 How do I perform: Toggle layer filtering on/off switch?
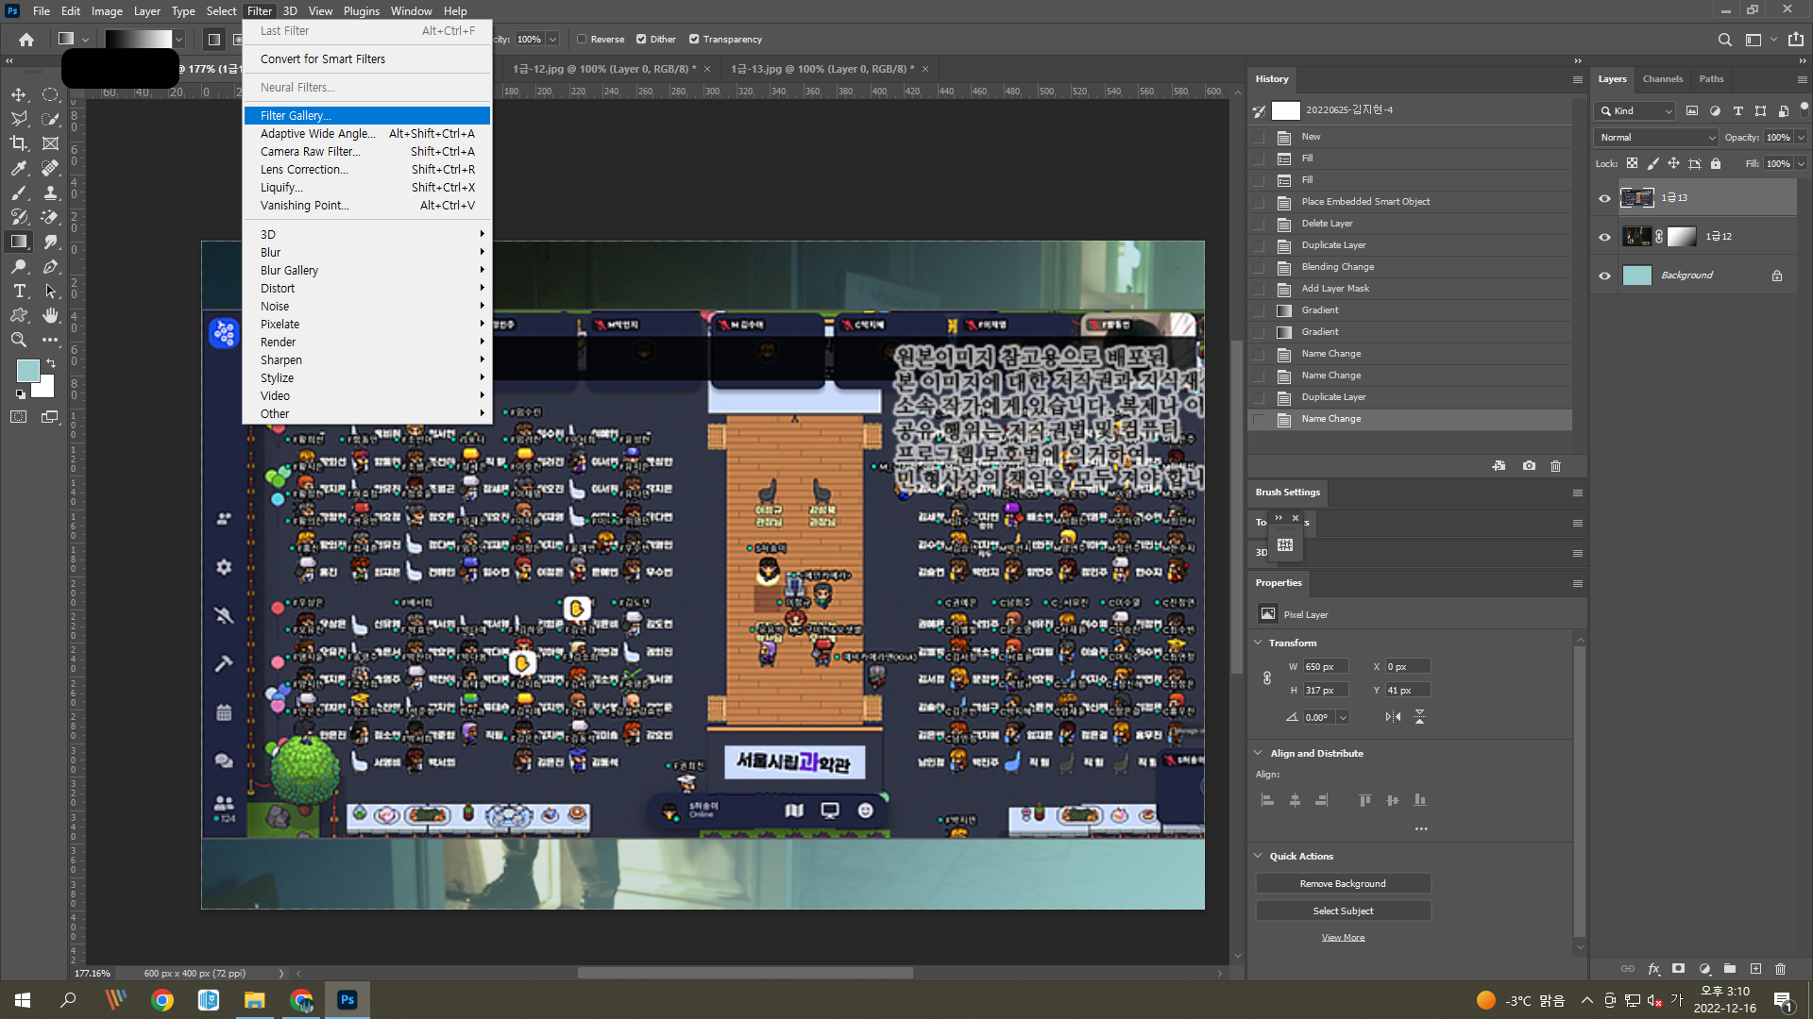coord(1804,109)
